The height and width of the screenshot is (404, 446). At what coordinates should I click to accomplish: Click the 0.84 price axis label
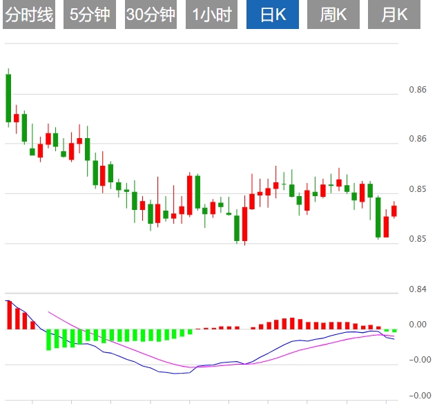coord(418,289)
